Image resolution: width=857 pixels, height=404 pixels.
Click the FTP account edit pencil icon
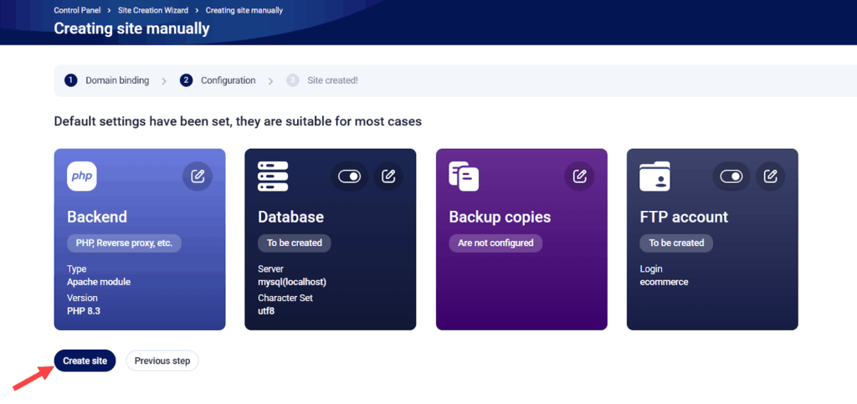[x=770, y=176]
